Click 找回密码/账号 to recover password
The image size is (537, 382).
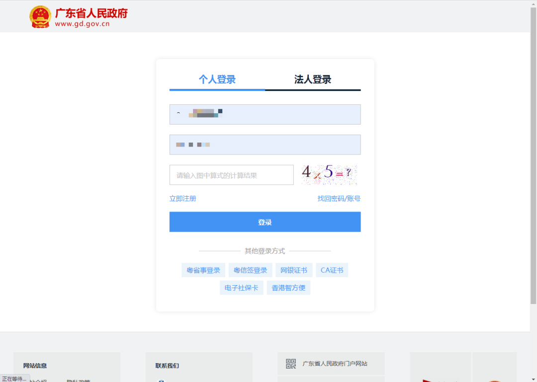339,198
